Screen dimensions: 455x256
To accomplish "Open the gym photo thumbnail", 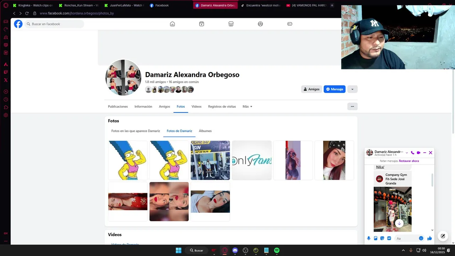I will click(210, 160).
